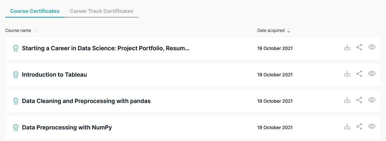Image resolution: width=386 pixels, height=141 pixels.
Task: Preview the Introduction to Tableau certificate eye icon
Action: point(372,74)
